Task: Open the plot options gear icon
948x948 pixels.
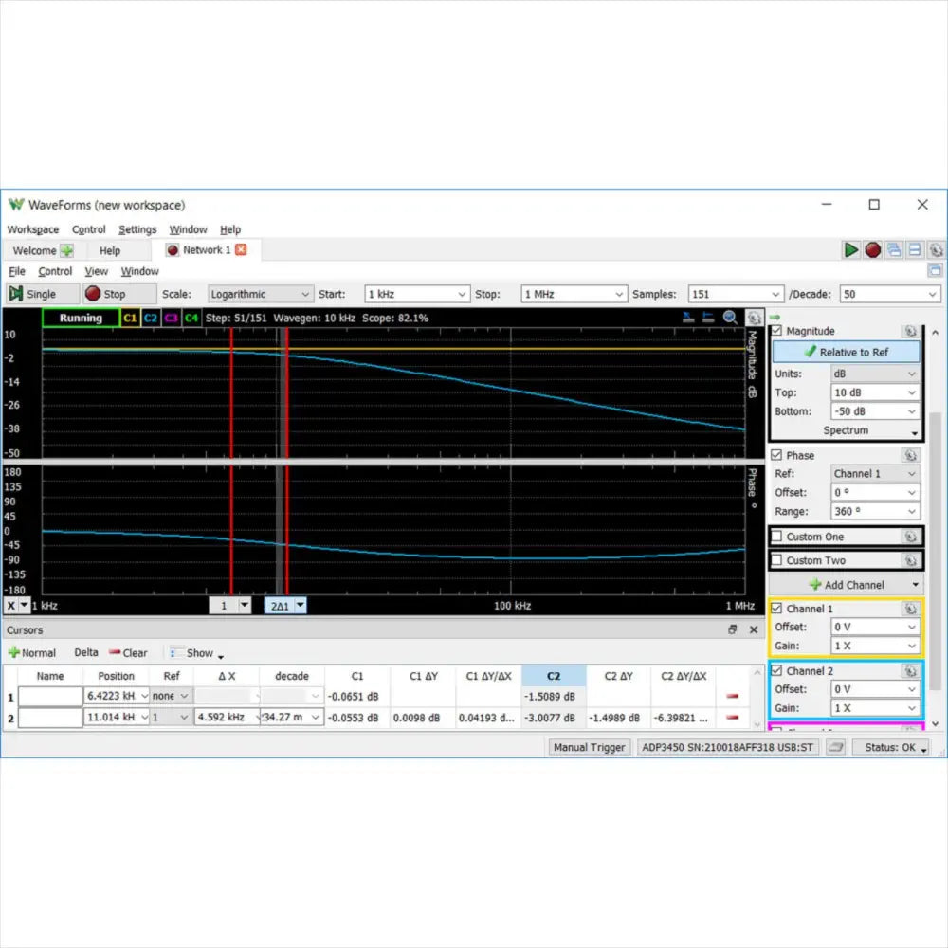Action: point(754,318)
